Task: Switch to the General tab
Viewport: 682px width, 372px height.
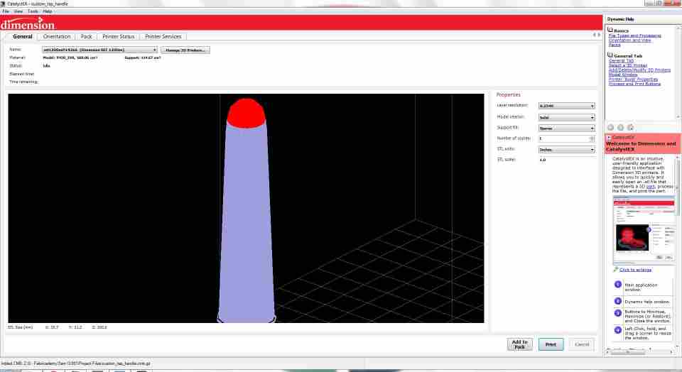Action: pyautogui.click(x=23, y=36)
